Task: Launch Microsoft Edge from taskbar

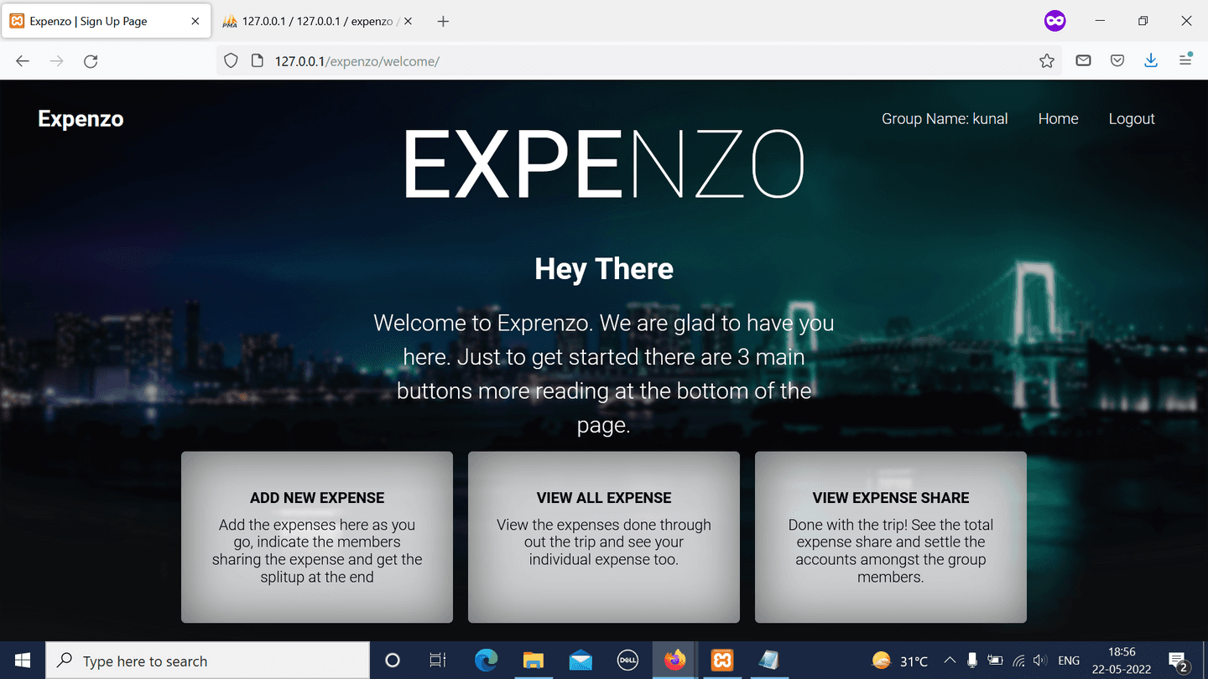Action: tap(486, 661)
